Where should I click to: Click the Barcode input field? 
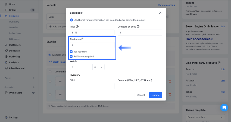(140, 86)
